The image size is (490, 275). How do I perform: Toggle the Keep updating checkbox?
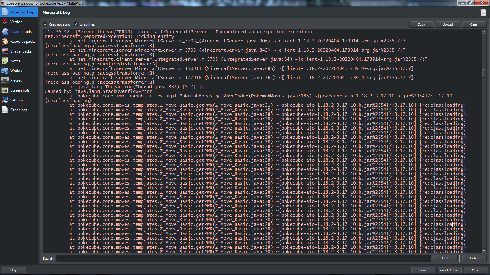[45, 24]
